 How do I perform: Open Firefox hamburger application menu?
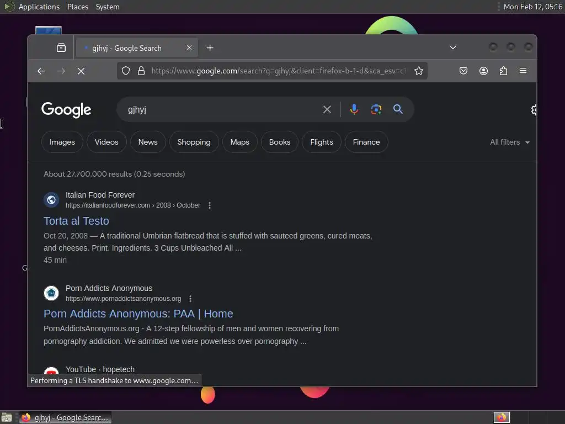[x=523, y=71]
